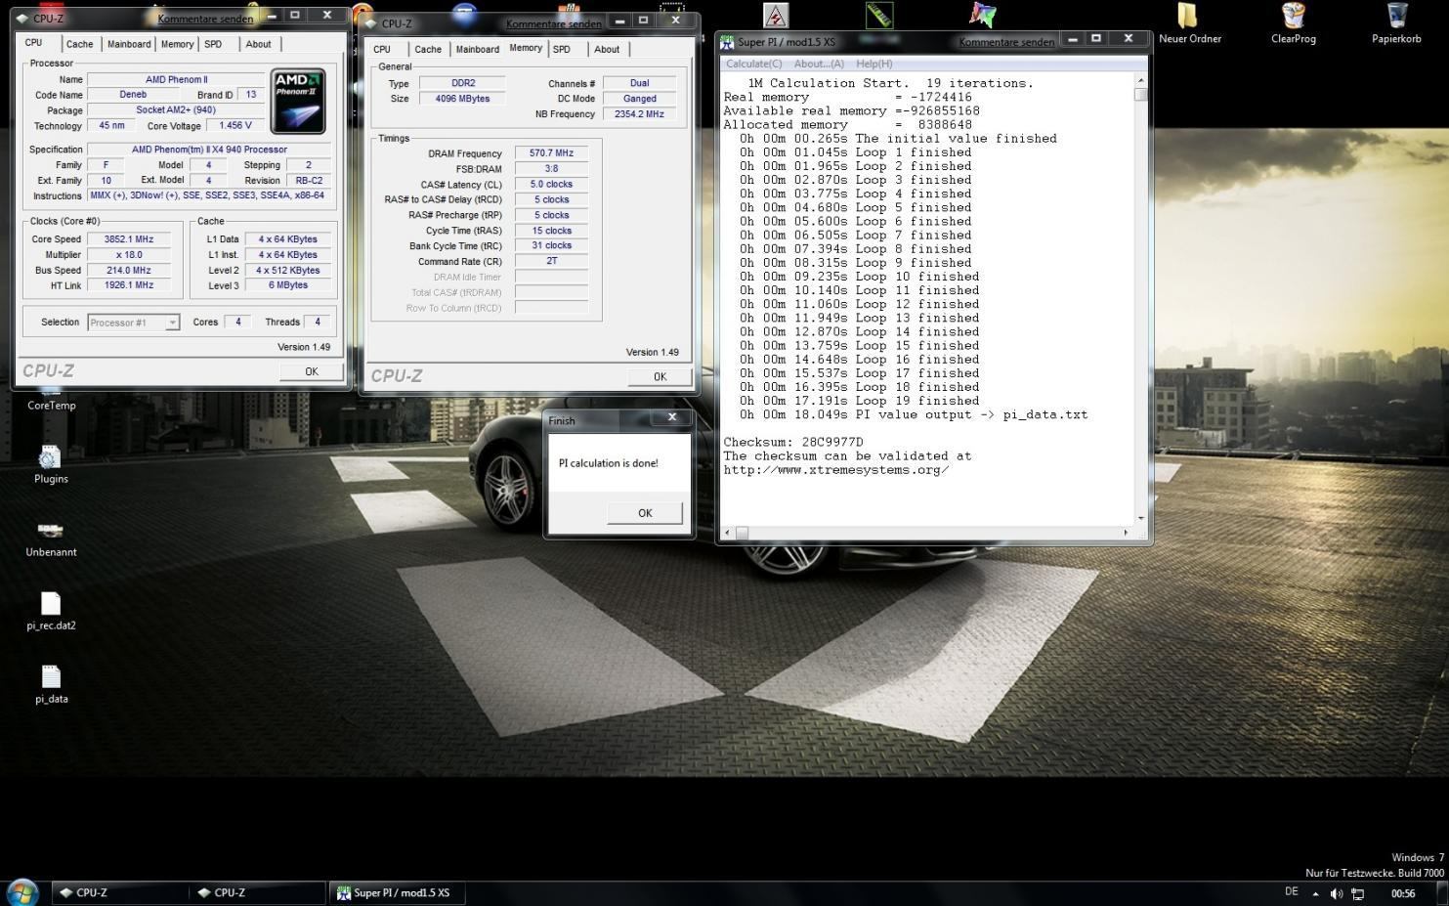Open the CoreTemp desktop shortcut

51,399
